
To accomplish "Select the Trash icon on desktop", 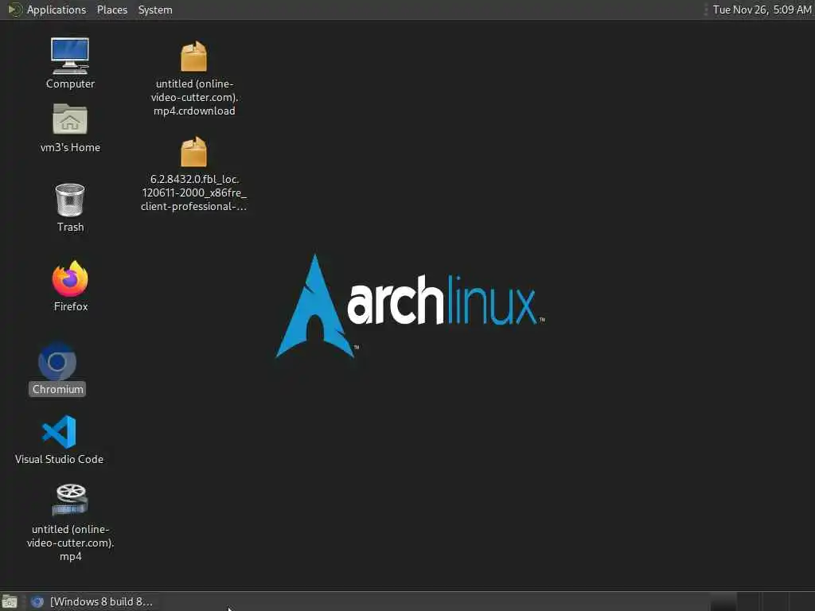I will point(70,200).
